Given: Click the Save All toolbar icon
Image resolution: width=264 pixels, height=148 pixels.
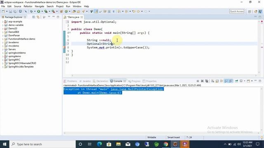Looking at the screenshot, I should tap(15, 12).
